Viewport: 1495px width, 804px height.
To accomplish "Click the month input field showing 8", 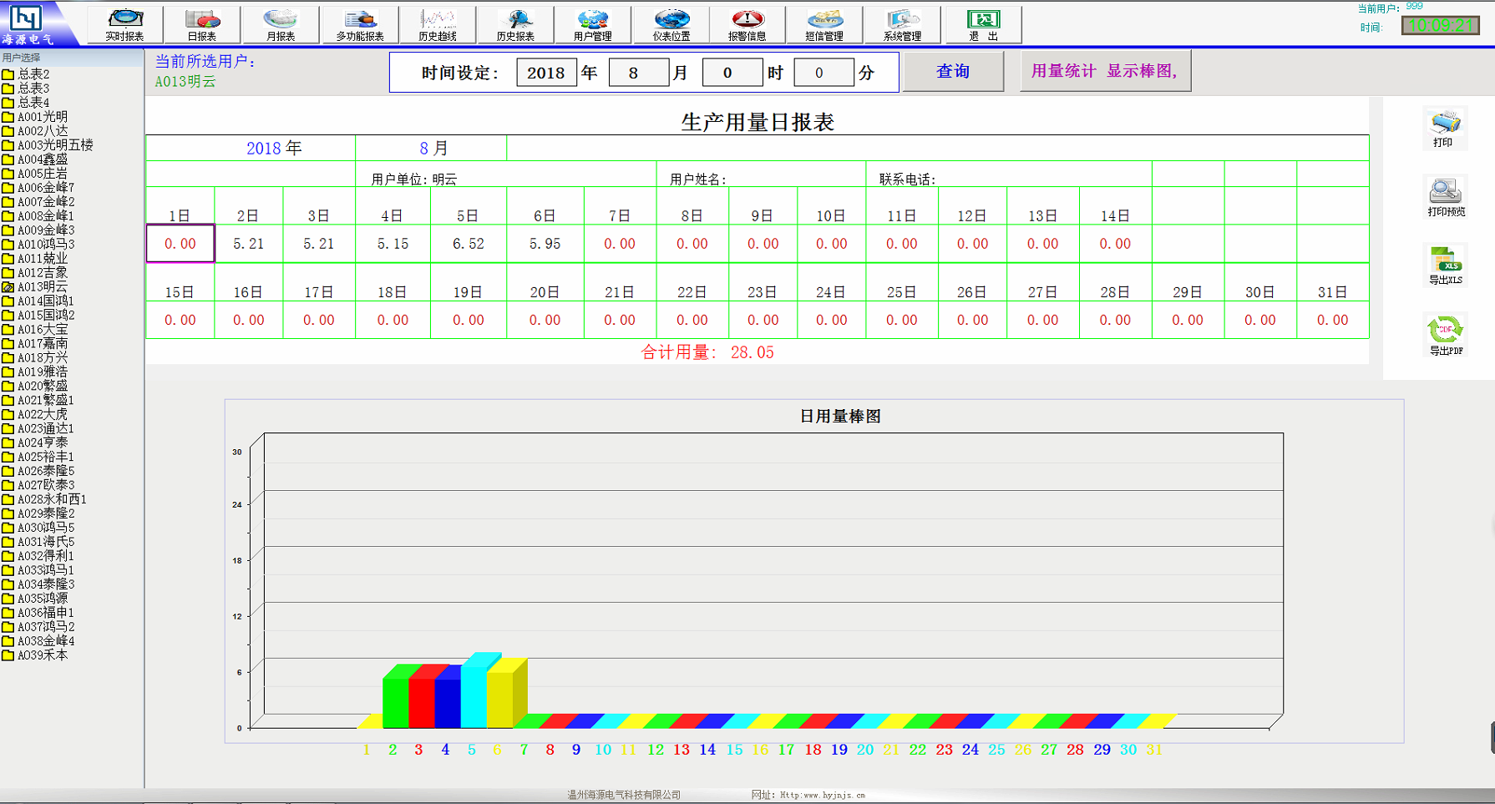I will point(638,73).
